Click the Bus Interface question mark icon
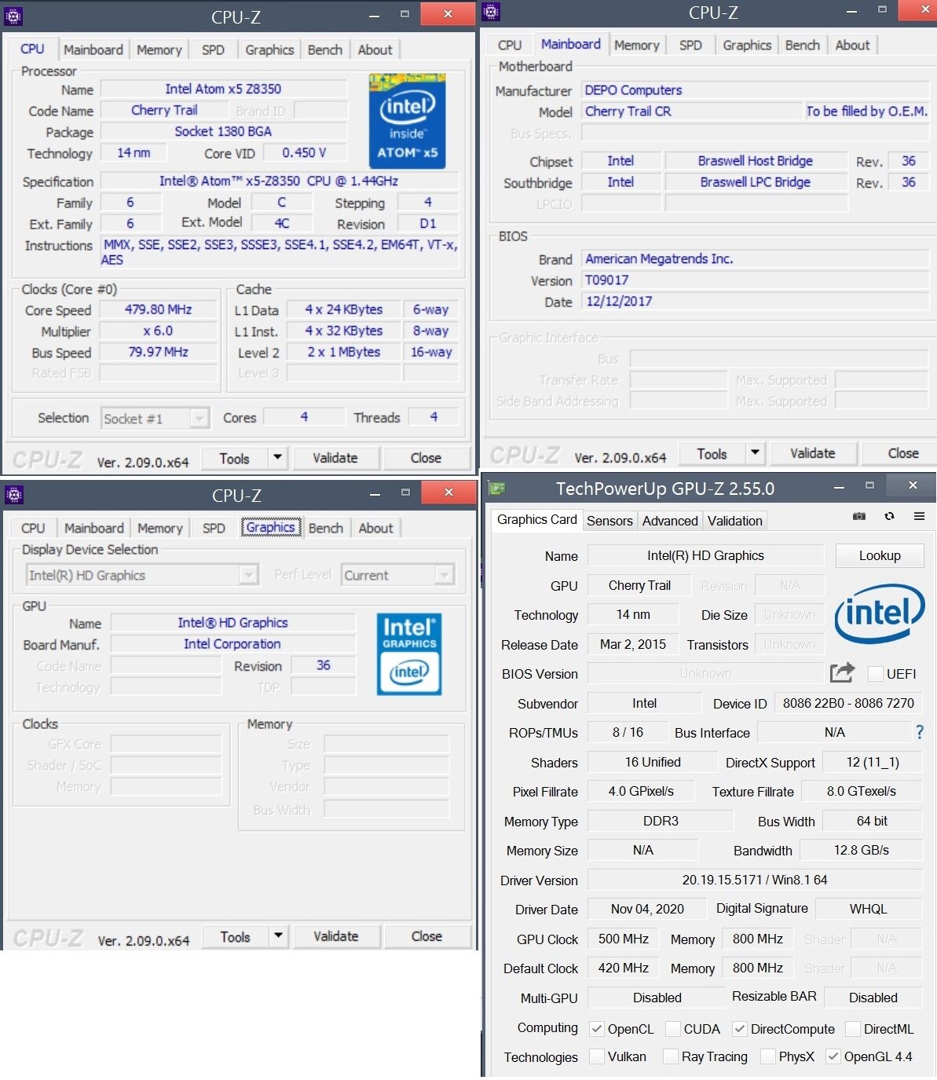This screenshot has height=1080, width=937. tap(920, 732)
